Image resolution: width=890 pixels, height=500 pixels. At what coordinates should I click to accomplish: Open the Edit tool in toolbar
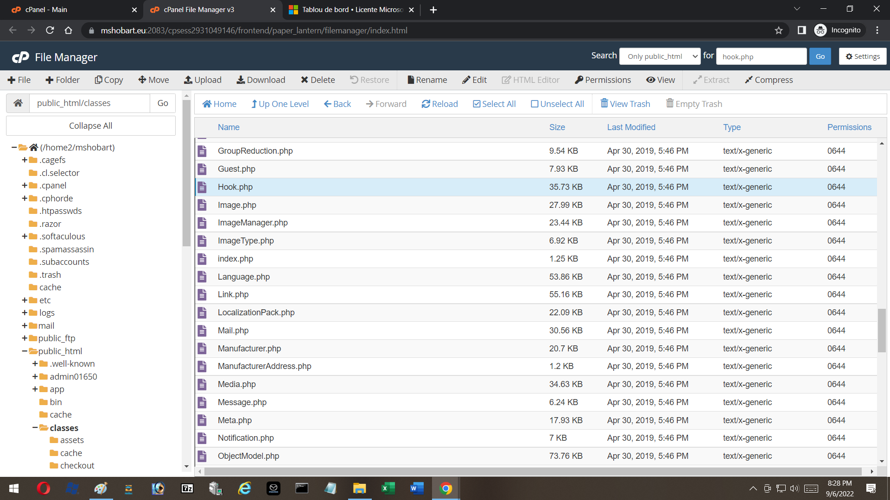click(x=474, y=80)
